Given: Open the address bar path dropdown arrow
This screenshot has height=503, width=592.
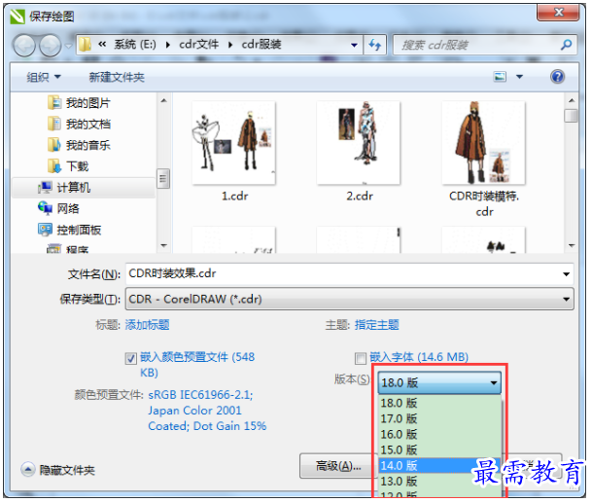Looking at the screenshot, I should [354, 45].
